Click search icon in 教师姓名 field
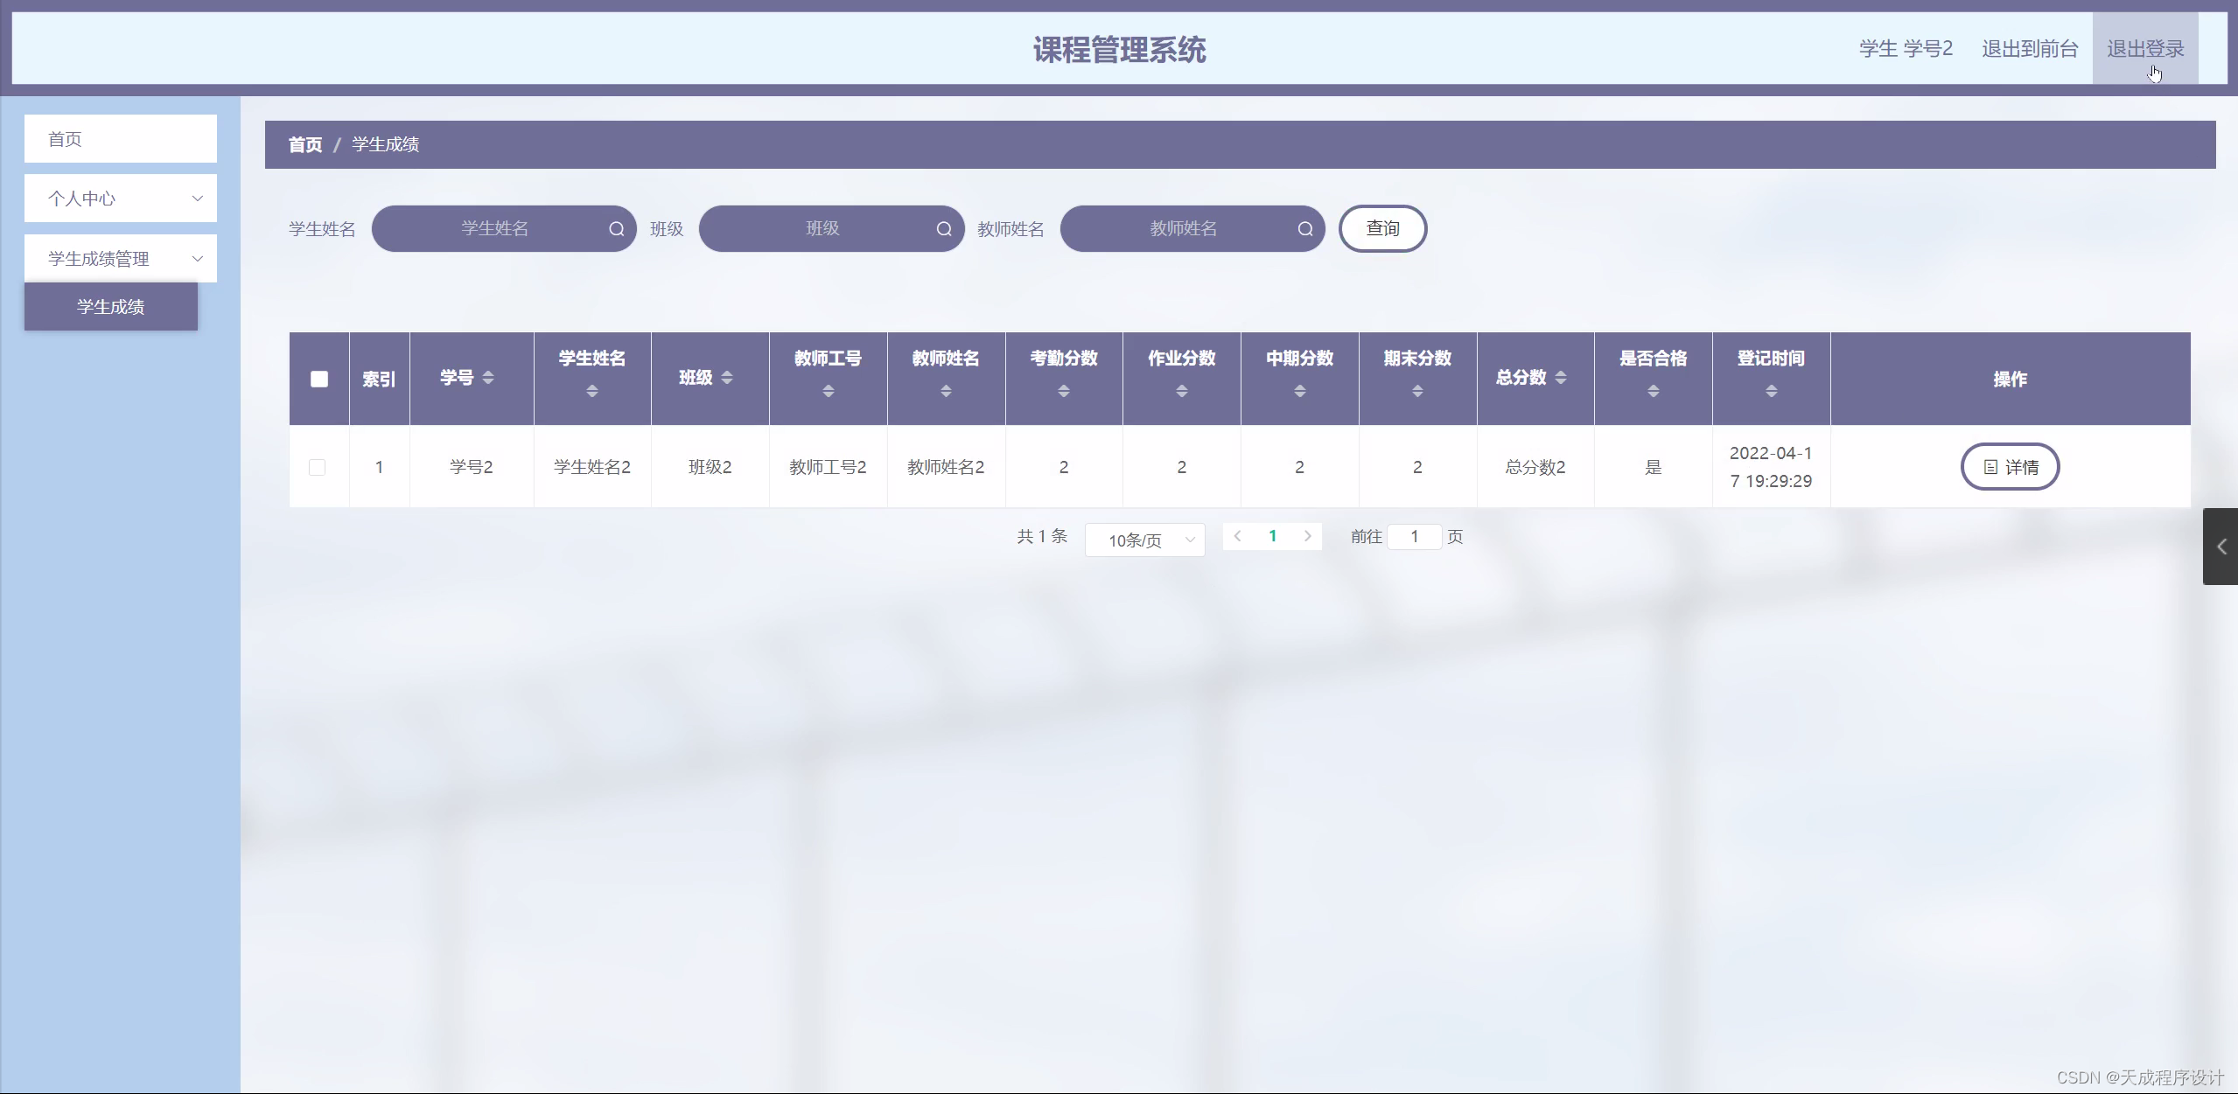 point(1304,229)
